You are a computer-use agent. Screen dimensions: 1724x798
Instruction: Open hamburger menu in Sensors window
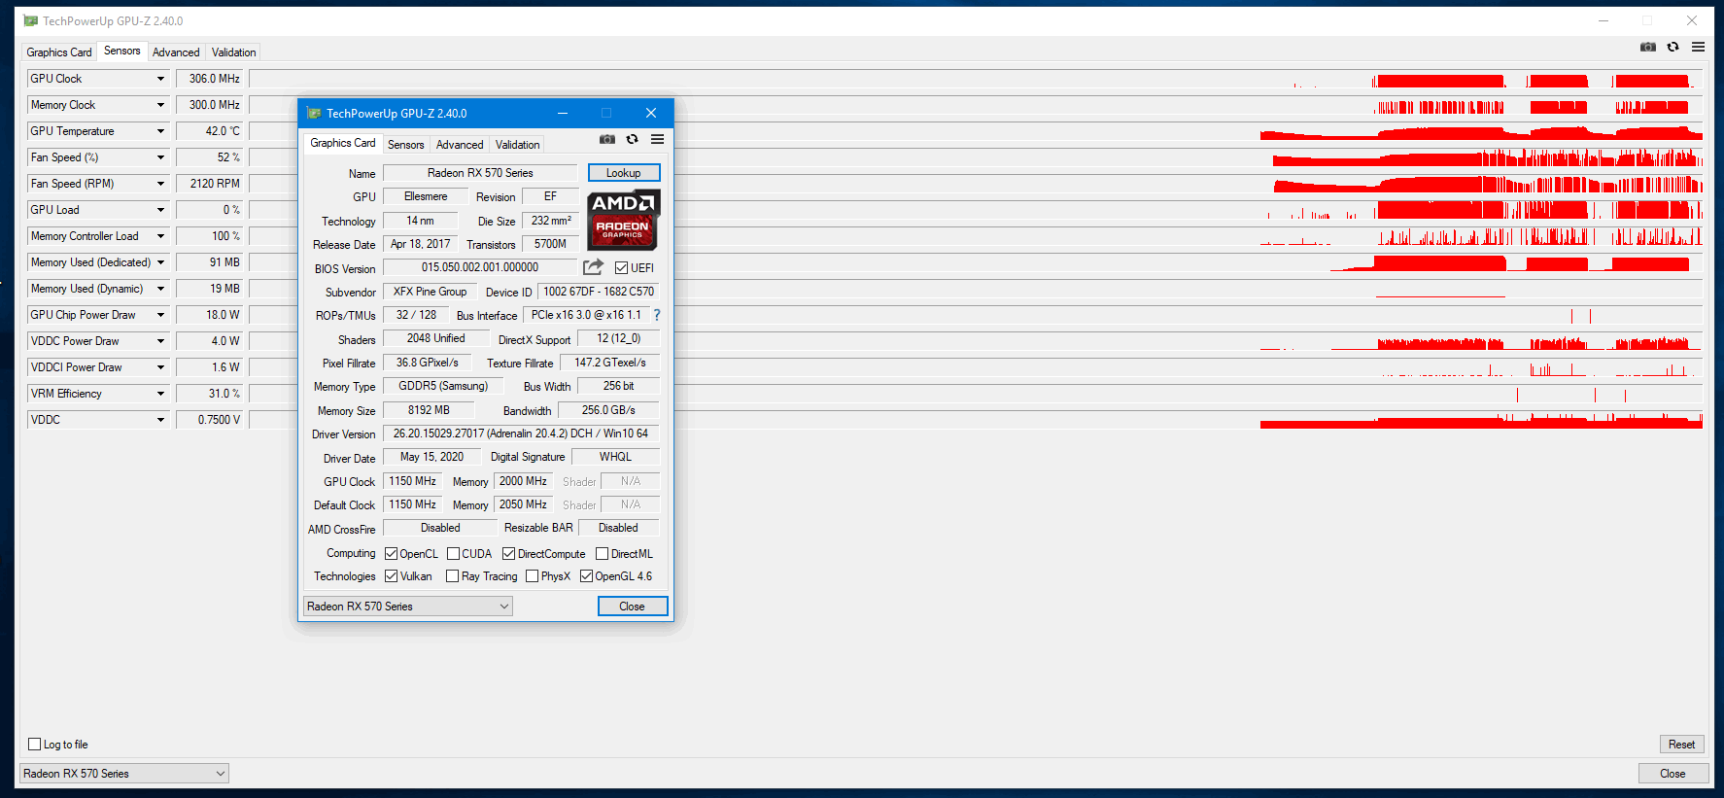pos(1698,47)
